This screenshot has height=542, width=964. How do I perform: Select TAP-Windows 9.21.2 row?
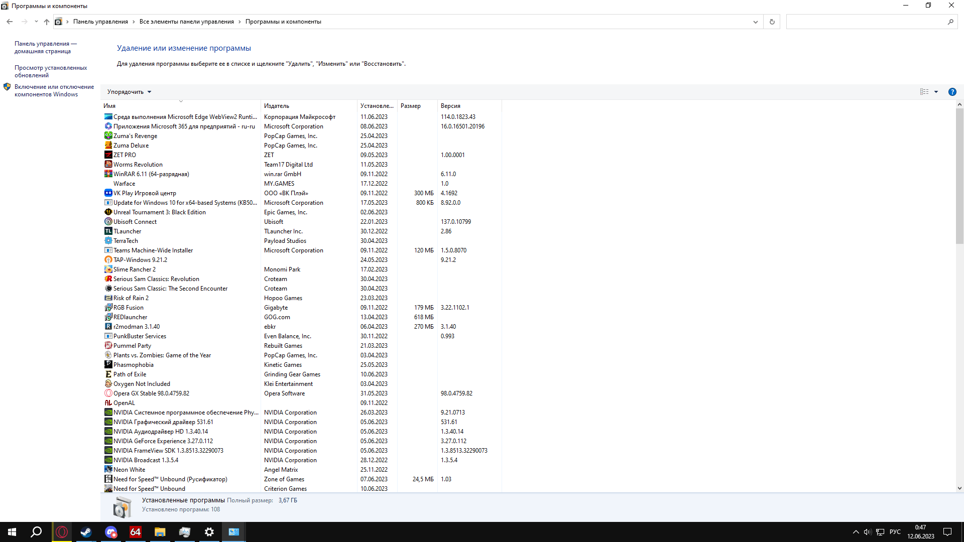coord(301,259)
